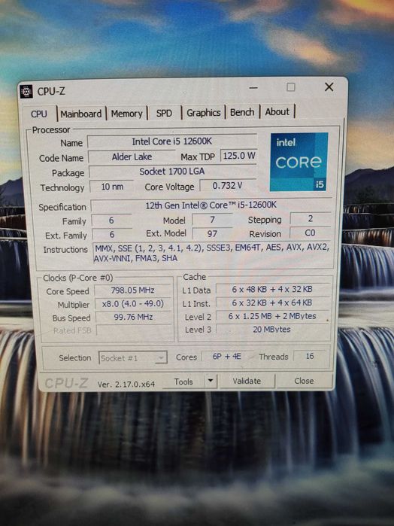The image size is (394, 526).
Task: Click the Code Name value Alder Lake
Action: pyautogui.click(x=132, y=157)
